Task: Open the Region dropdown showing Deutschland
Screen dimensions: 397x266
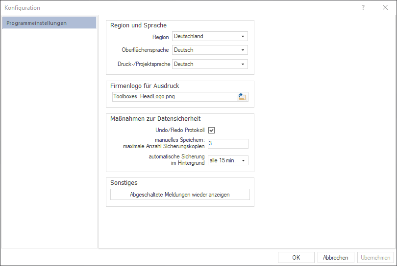Action: click(210, 36)
